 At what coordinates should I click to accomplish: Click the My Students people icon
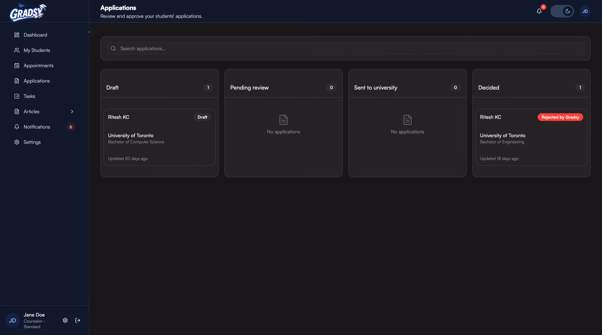17,50
